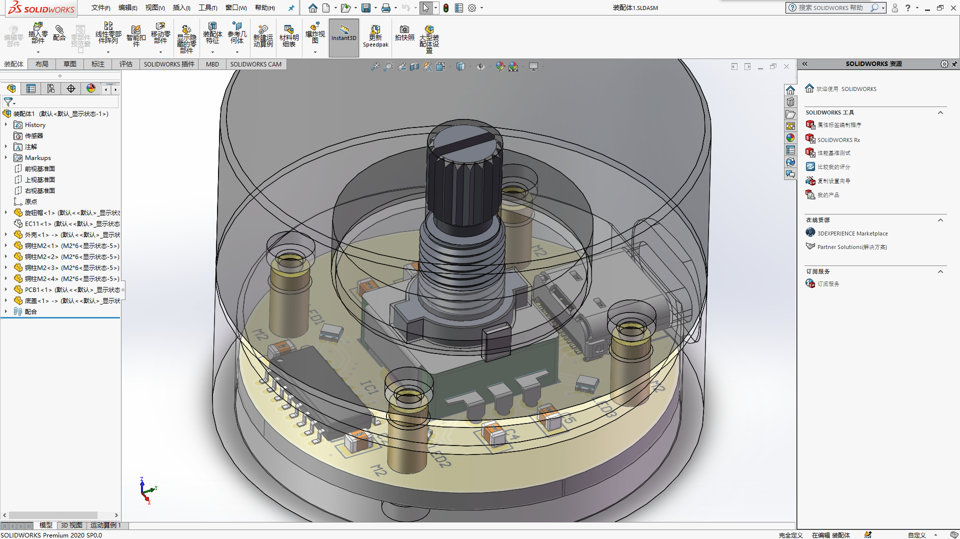Expand the PCB1<1> component node
Screen dimensions: 960x539
click(x=6, y=289)
